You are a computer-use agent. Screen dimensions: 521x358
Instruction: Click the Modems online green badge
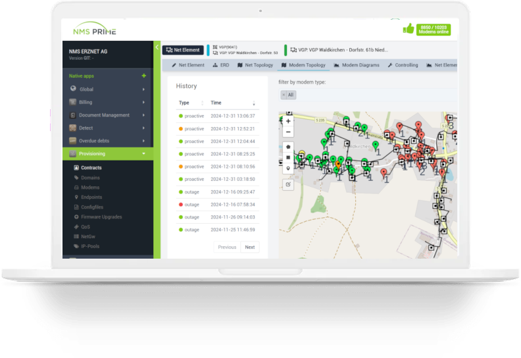pyautogui.click(x=434, y=30)
